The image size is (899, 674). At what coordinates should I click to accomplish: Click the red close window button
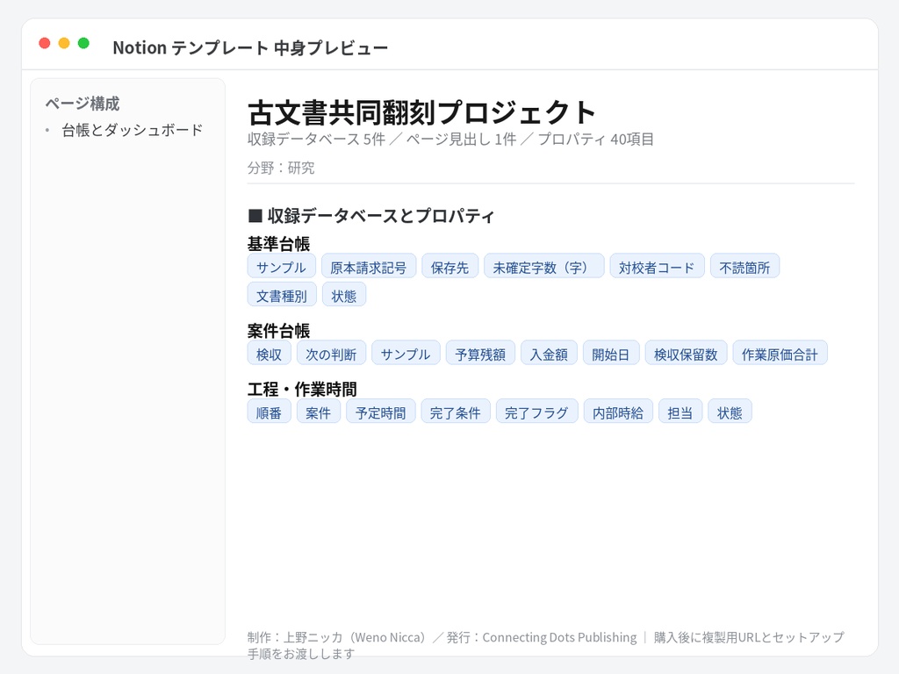[x=45, y=43]
